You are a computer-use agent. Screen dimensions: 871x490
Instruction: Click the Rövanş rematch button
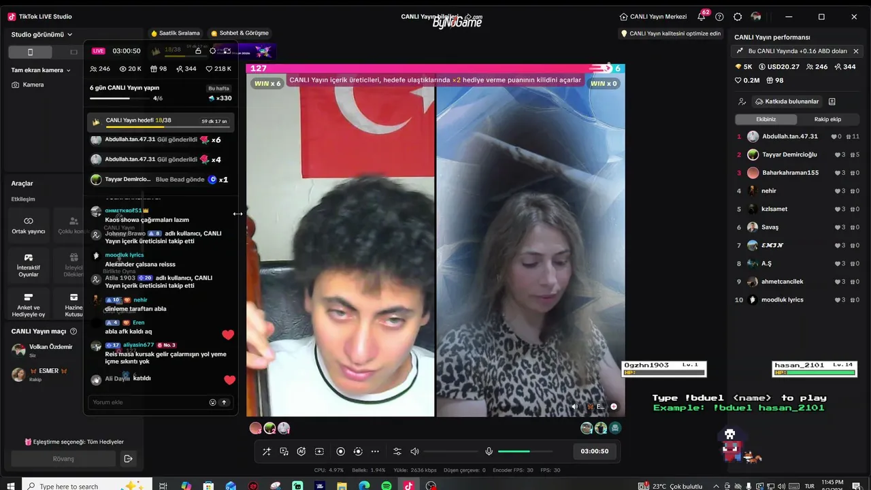(x=63, y=459)
